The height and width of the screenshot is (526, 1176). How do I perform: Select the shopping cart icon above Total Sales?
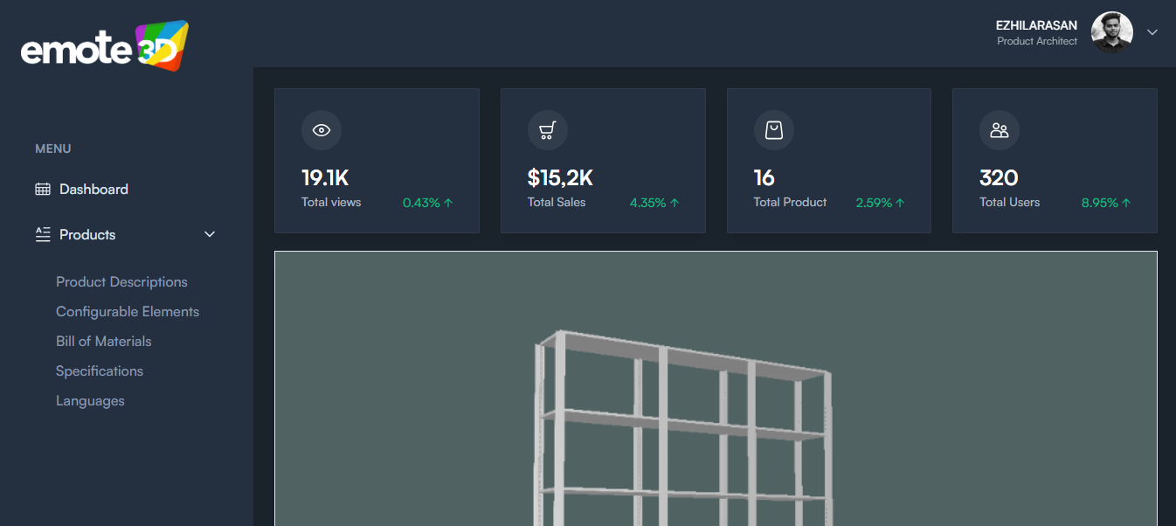click(548, 130)
